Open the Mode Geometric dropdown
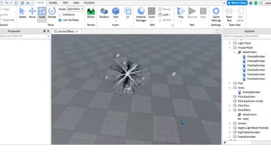This screenshot has height=152, width=271. (75, 9)
